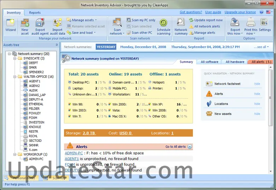Screen dimensions: 276x190
Task: Select the SPENDER2 asset
Action: (36, 72)
